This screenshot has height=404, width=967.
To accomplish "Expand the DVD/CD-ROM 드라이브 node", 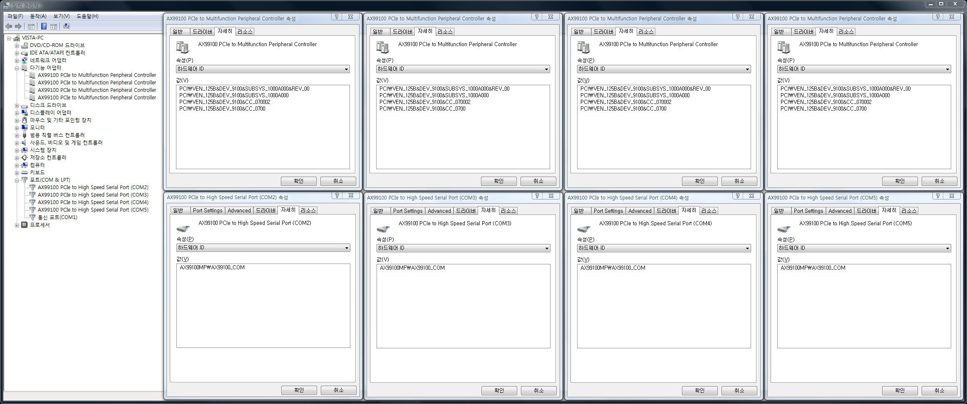I will tap(17, 45).
